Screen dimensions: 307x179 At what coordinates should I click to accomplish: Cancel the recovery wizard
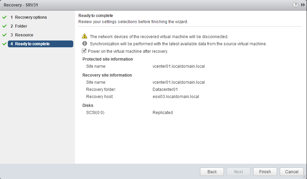292,172
